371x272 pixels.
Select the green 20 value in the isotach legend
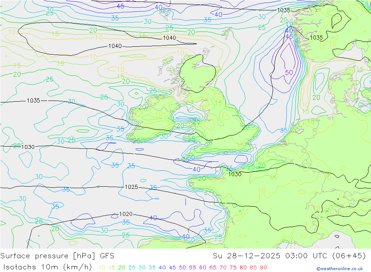pyautogui.click(x=122, y=268)
